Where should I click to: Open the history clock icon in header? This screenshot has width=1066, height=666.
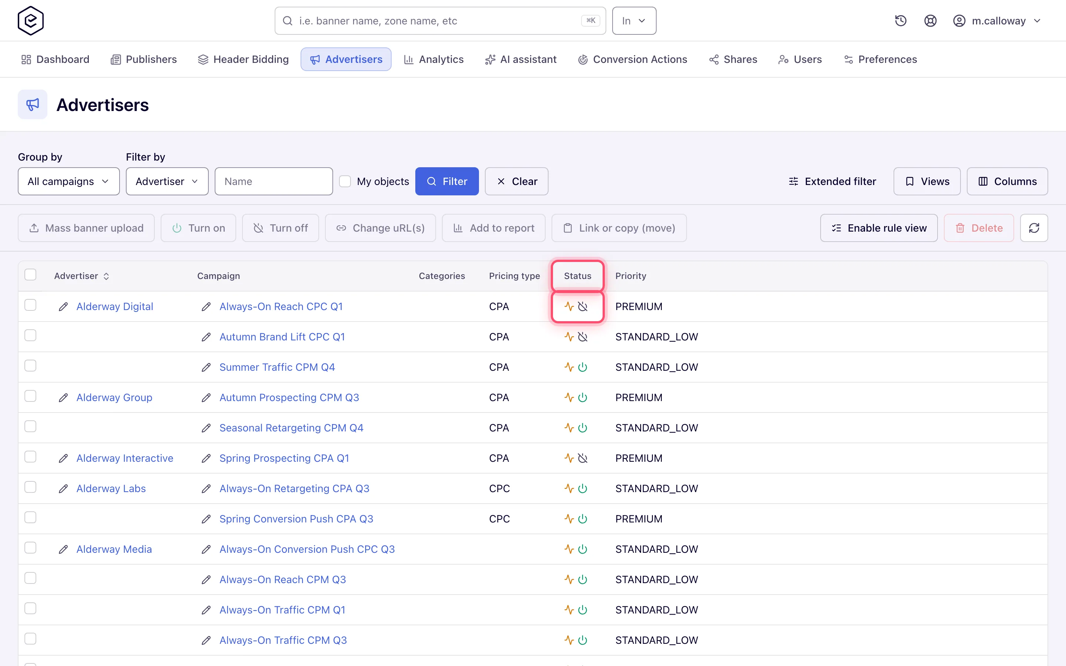point(901,21)
